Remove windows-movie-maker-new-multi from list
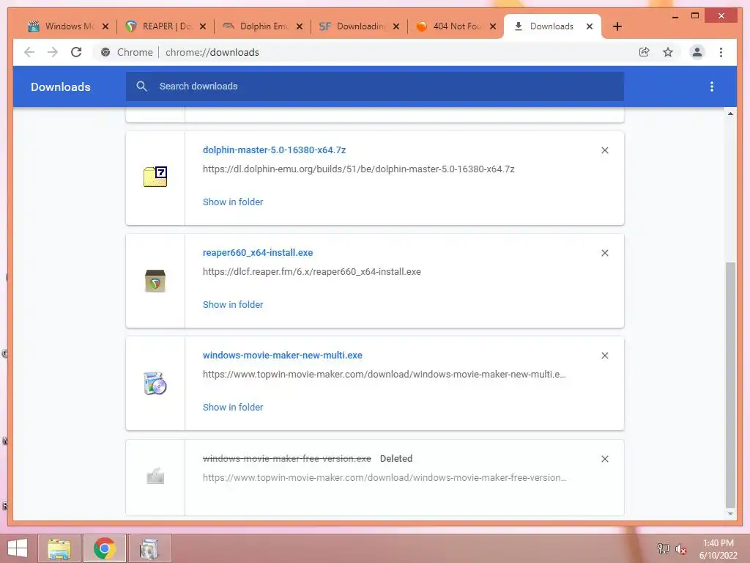Image resolution: width=750 pixels, height=563 pixels. click(604, 356)
